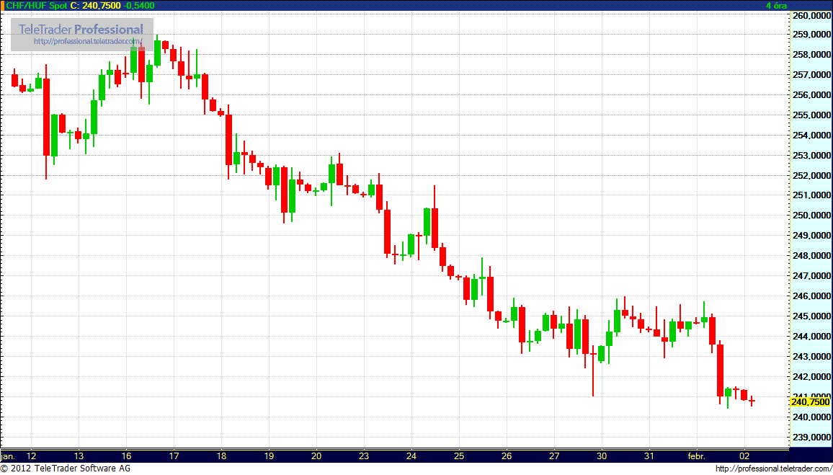Click the date label 31 on time axis
The width and height of the screenshot is (833, 475).
tap(649, 456)
